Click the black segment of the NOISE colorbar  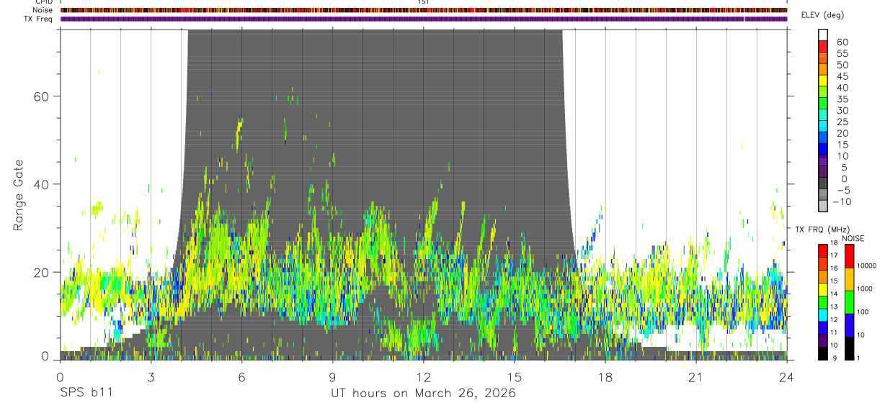coord(849,348)
